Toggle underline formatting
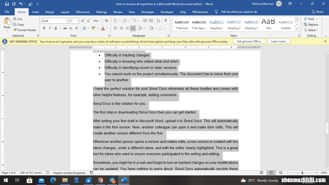The height and width of the screenshot is (185, 329). 56,28
